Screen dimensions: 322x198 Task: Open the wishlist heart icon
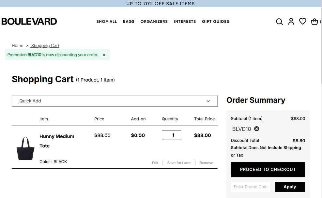point(302,21)
